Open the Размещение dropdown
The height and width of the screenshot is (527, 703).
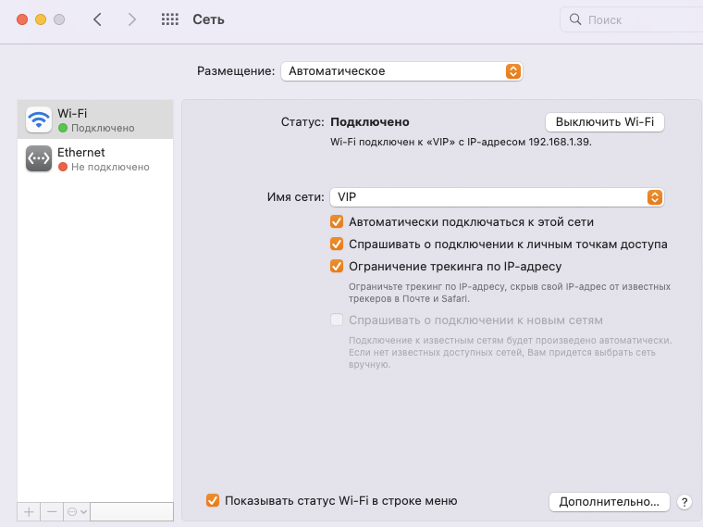[x=401, y=71]
